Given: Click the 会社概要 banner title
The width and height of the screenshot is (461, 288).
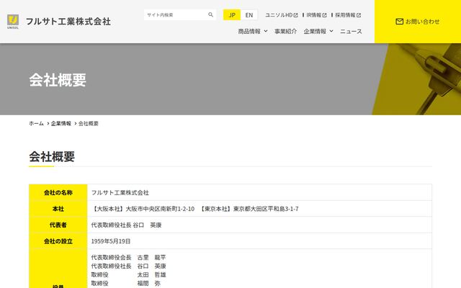Looking at the screenshot, I should click(58, 80).
